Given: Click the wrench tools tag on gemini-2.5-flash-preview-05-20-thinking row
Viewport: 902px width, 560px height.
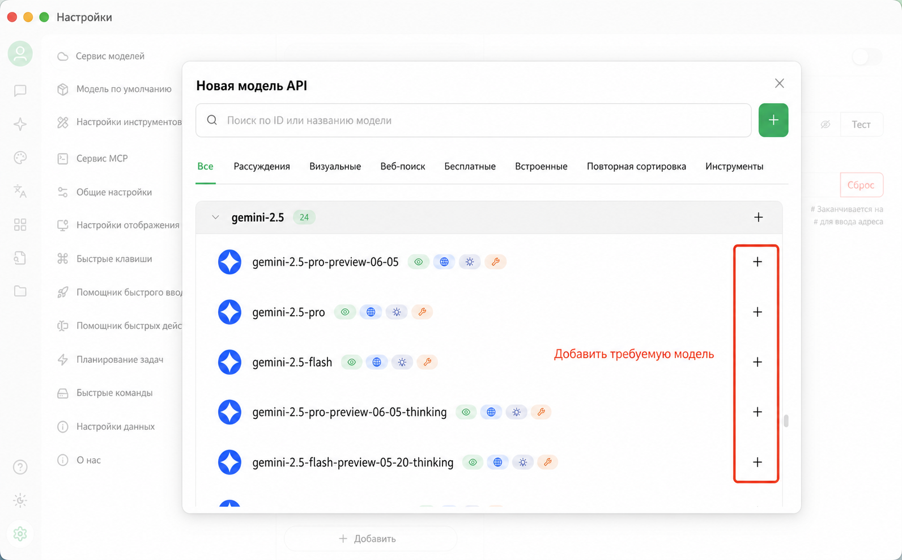Looking at the screenshot, I should point(548,463).
